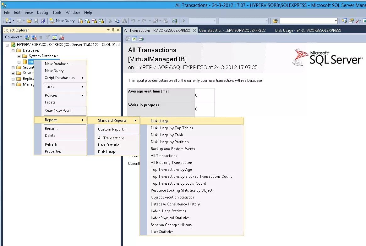The width and height of the screenshot is (366, 246).
Task: Click the Analysis Services XMLA Query icon
Action: point(101,21)
